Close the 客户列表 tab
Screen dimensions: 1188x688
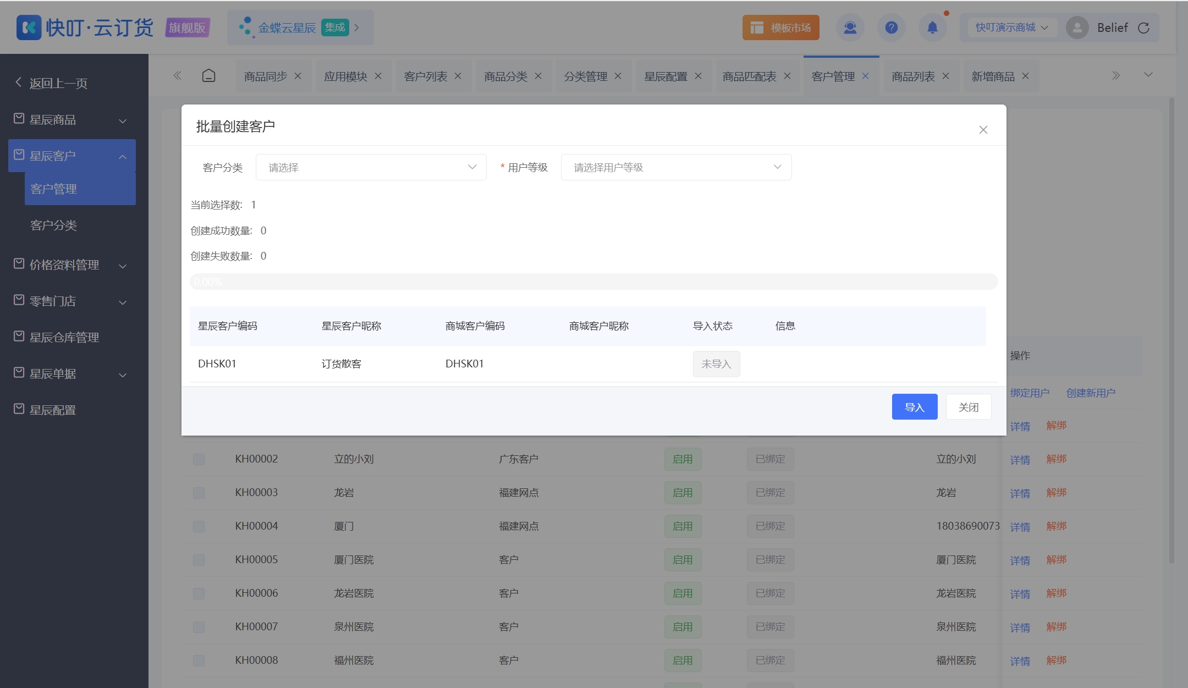point(458,76)
